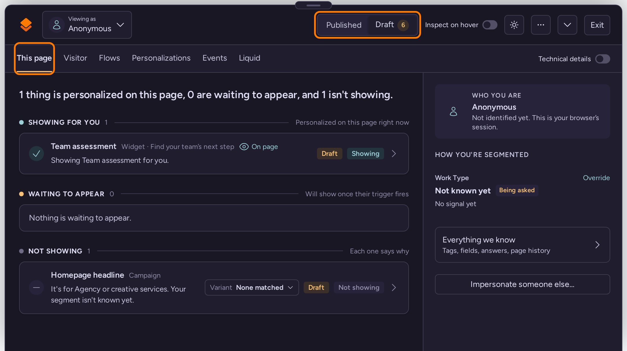Expand Homepage headline row chevron
This screenshot has height=351, width=627.
tap(394, 287)
